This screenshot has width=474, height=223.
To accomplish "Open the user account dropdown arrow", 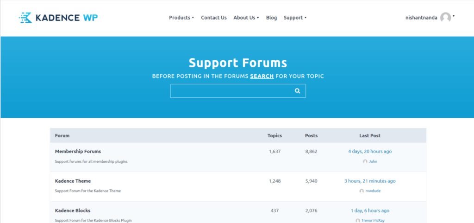I will coord(454,16).
